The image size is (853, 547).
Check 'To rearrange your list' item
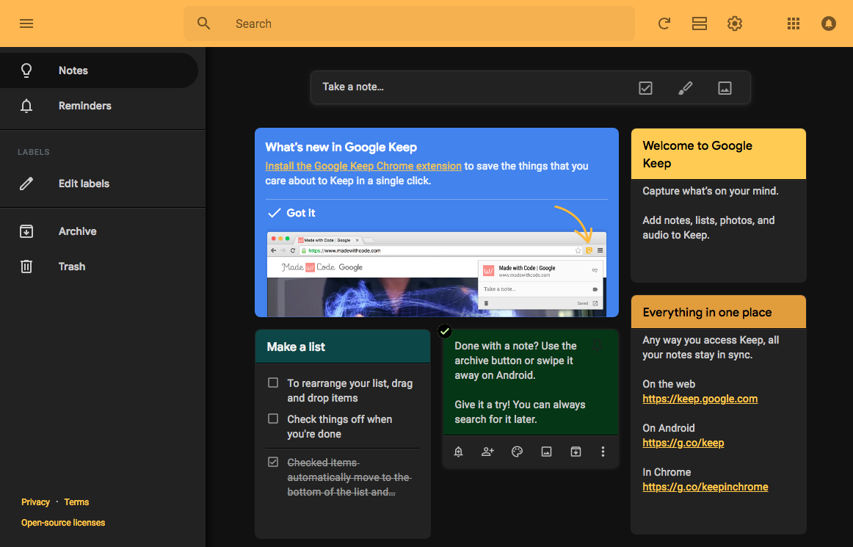tap(273, 383)
